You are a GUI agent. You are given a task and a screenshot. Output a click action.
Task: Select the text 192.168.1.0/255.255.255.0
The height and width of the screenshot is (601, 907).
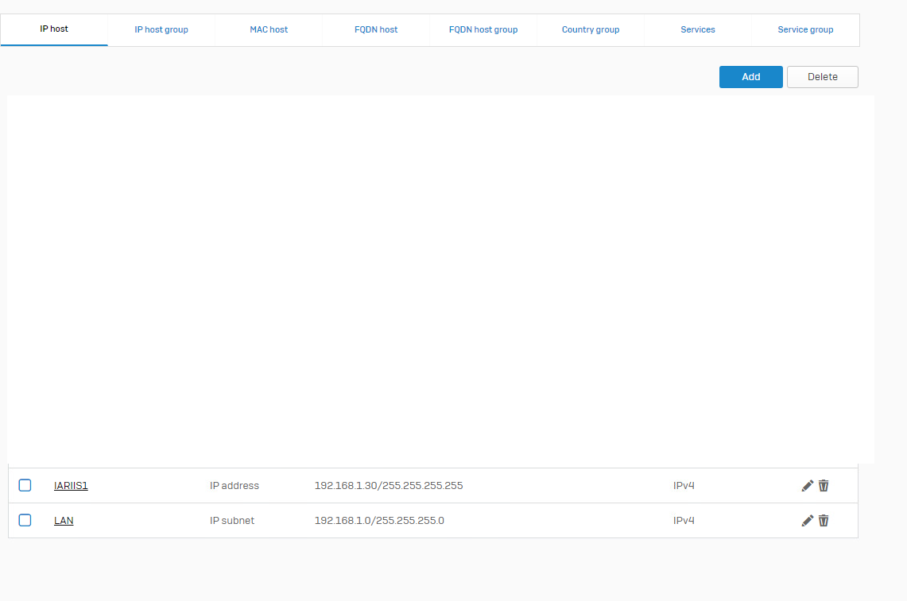[x=379, y=521]
